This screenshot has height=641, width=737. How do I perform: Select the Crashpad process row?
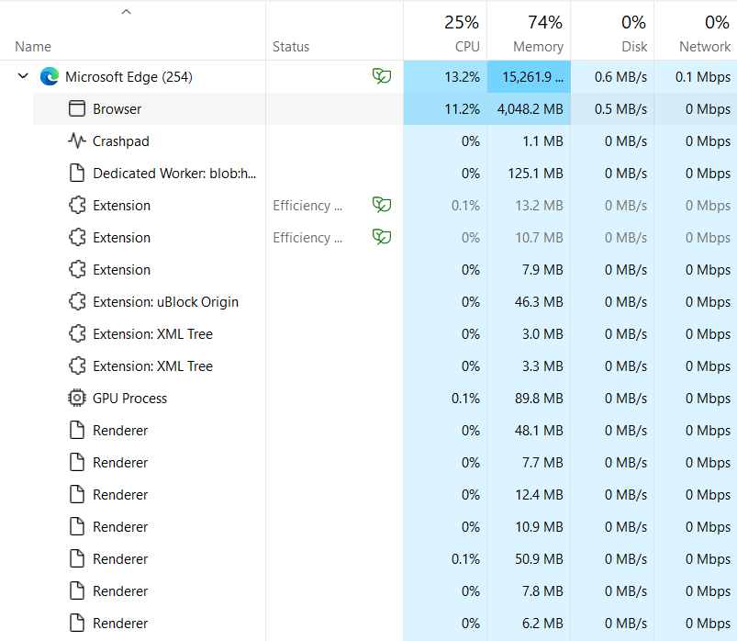coord(385,141)
